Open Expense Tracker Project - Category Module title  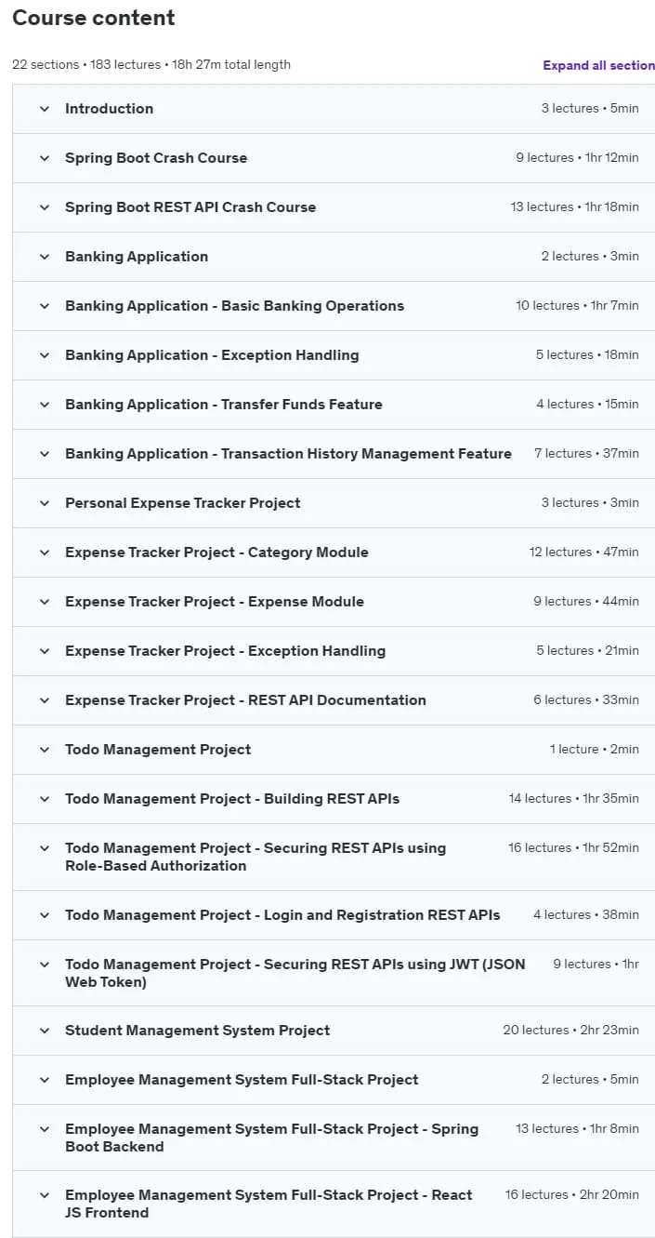click(x=216, y=552)
